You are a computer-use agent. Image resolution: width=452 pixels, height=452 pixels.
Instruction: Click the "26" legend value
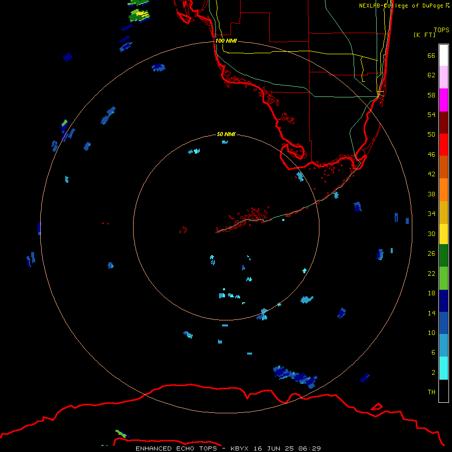tap(431, 253)
